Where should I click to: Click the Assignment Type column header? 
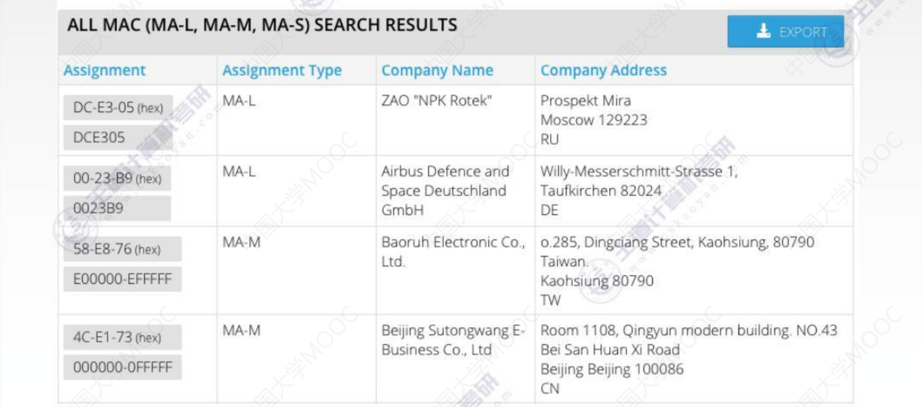(x=281, y=71)
